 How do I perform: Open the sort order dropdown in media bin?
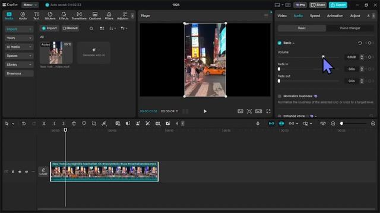click(112, 28)
